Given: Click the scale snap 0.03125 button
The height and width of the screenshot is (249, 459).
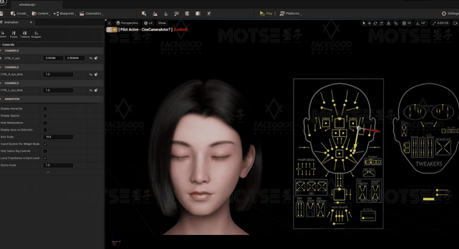Looking at the screenshot, I should click(440, 23).
